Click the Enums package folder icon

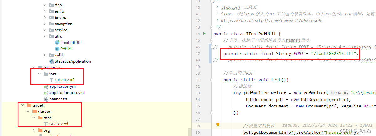tap(51, 18)
